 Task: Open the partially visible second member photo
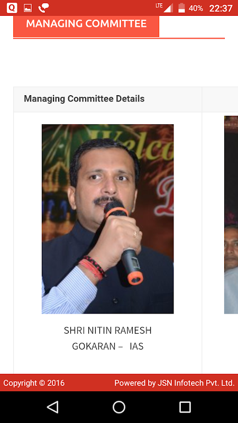[x=231, y=215]
